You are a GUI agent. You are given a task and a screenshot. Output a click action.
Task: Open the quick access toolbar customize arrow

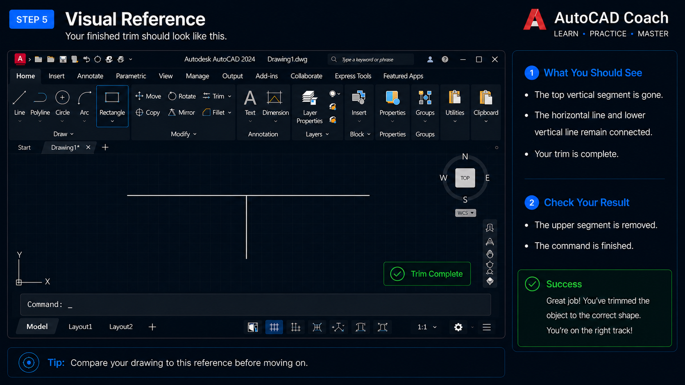[131, 59]
